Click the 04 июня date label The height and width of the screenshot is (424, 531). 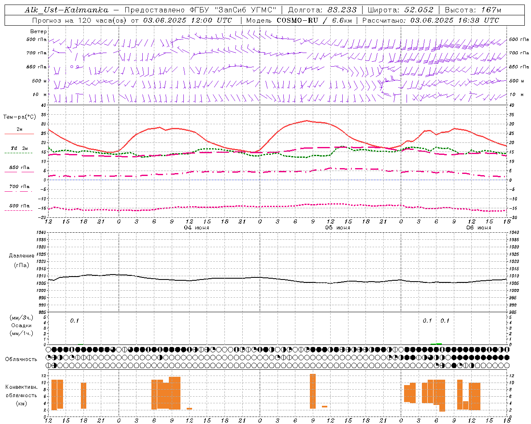click(x=197, y=227)
